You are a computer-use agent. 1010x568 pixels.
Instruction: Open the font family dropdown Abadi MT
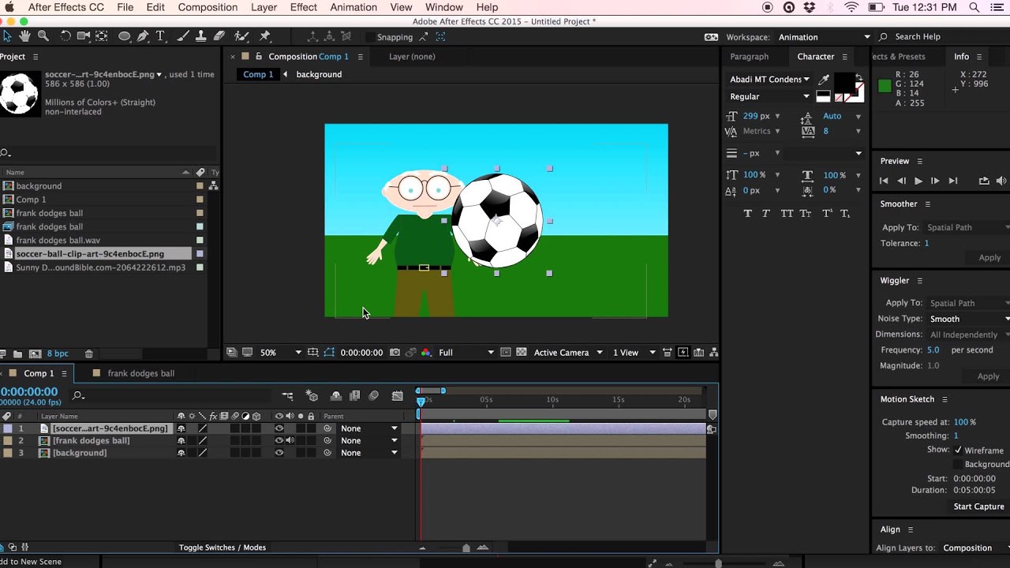click(x=769, y=79)
